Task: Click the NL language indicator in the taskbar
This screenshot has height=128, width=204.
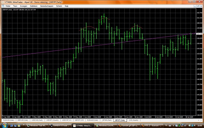Action: 166,125
